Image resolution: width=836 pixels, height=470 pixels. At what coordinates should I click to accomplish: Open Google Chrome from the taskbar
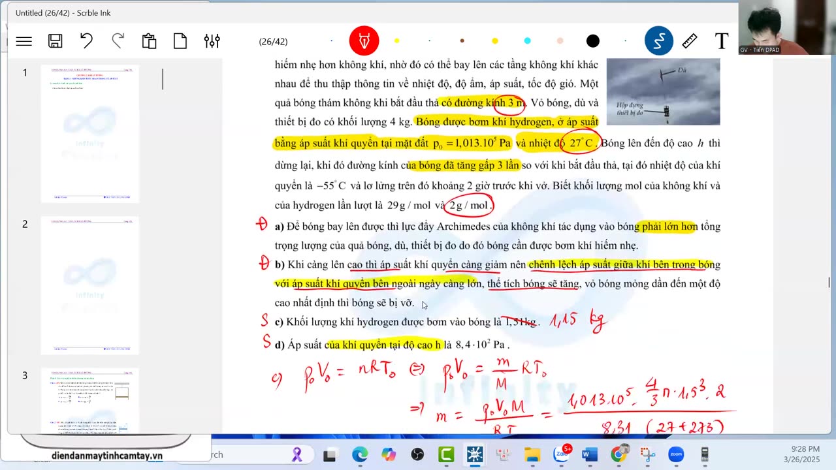(x=619, y=454)
